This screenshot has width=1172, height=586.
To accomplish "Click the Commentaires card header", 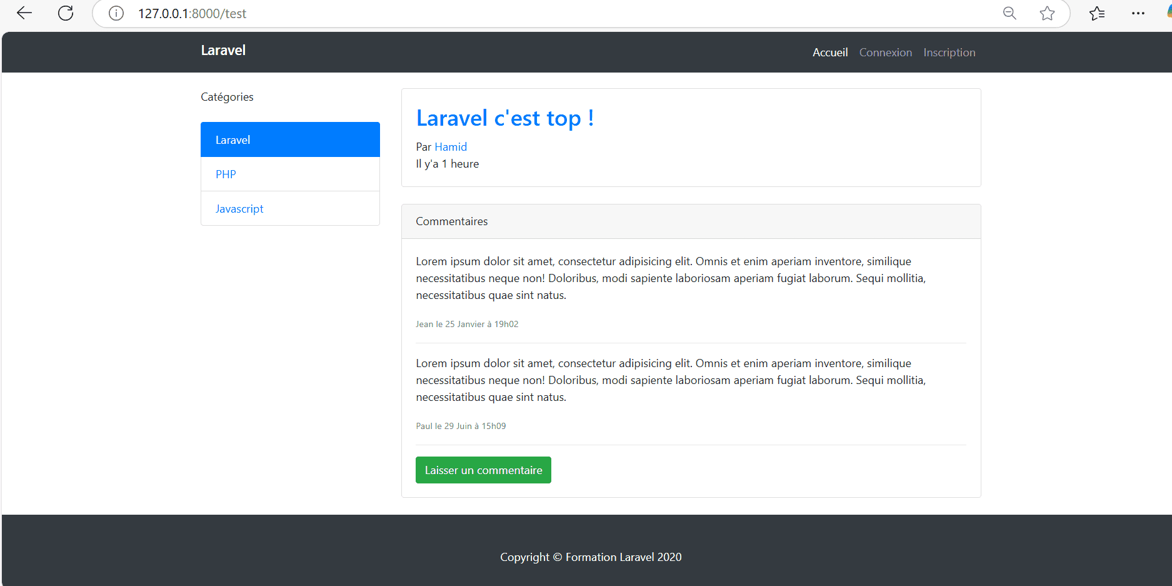I will pos(691,221).
